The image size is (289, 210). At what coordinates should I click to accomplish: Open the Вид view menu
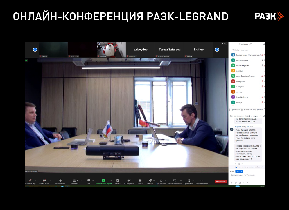click(x=224, y=43)
